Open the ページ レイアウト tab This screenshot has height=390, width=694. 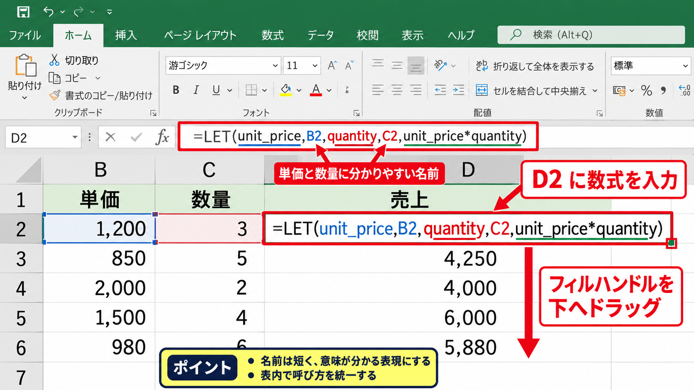coord(200,35)
